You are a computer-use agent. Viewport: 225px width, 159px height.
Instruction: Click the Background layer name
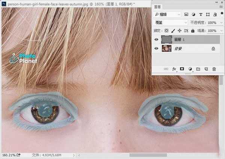pyautogui.click(x=178, y=48)
